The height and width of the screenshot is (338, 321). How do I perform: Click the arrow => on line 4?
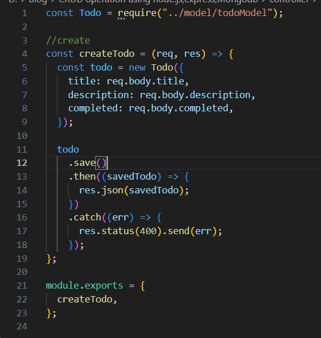[x=217, y=54]
